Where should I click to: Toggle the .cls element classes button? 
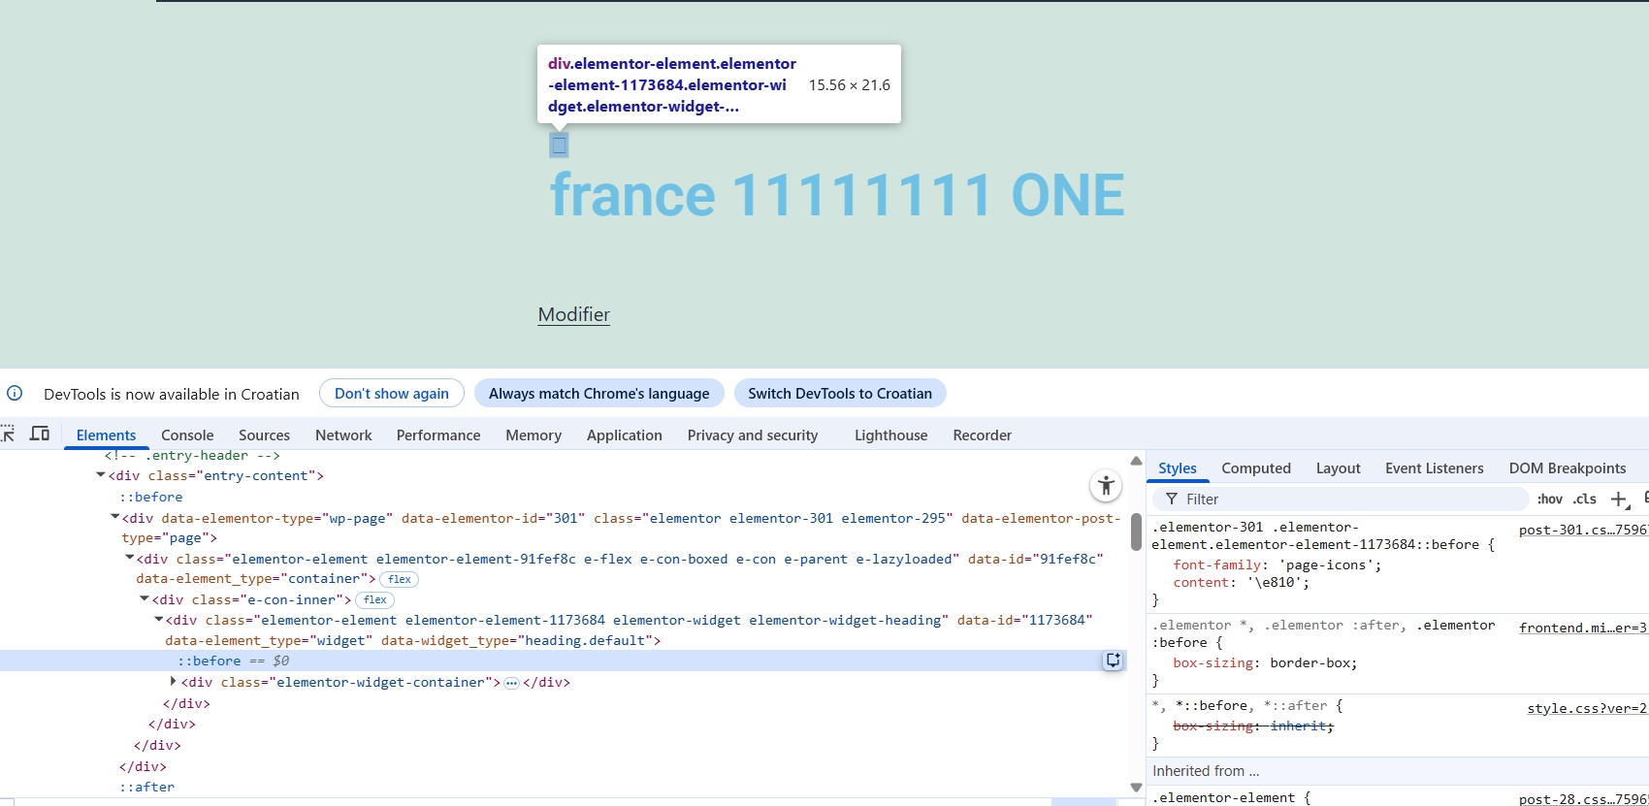coord(1585,500)
